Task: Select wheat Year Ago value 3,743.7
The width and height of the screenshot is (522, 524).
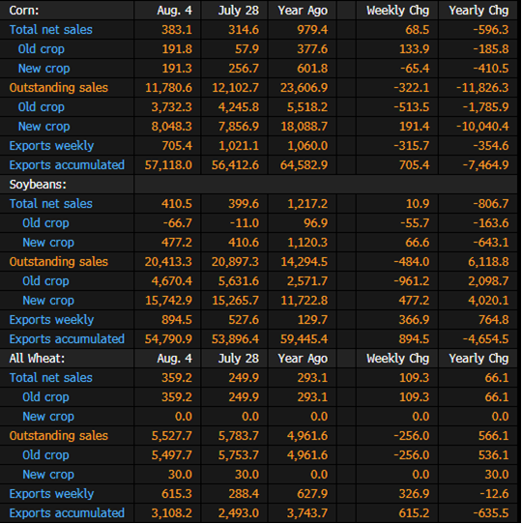Action: click(307, 513)
